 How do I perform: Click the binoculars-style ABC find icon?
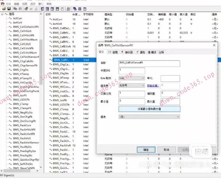68,9
